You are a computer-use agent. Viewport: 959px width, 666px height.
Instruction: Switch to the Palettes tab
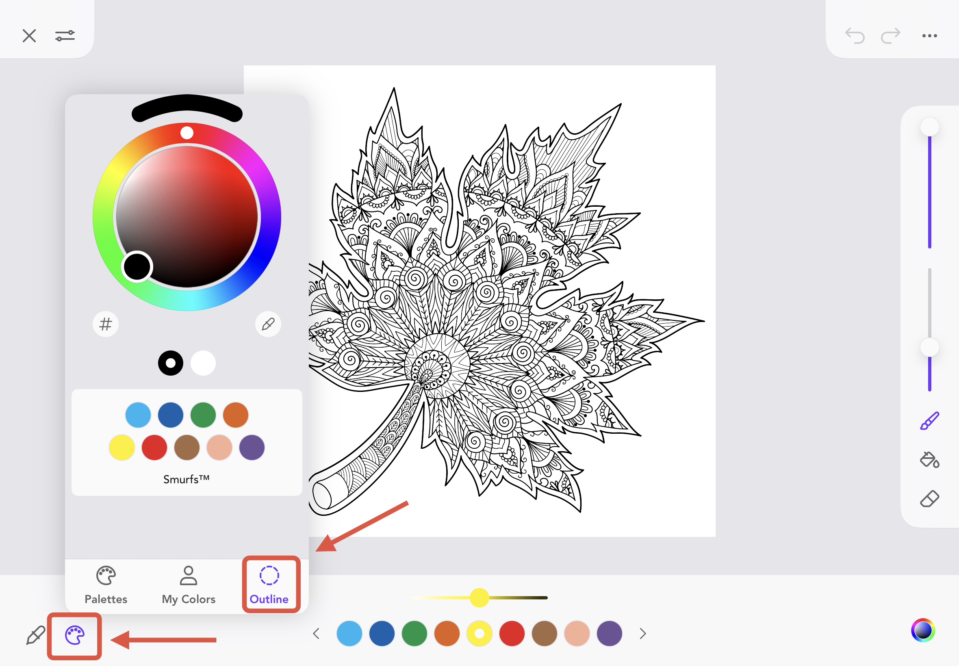point(106,586)
